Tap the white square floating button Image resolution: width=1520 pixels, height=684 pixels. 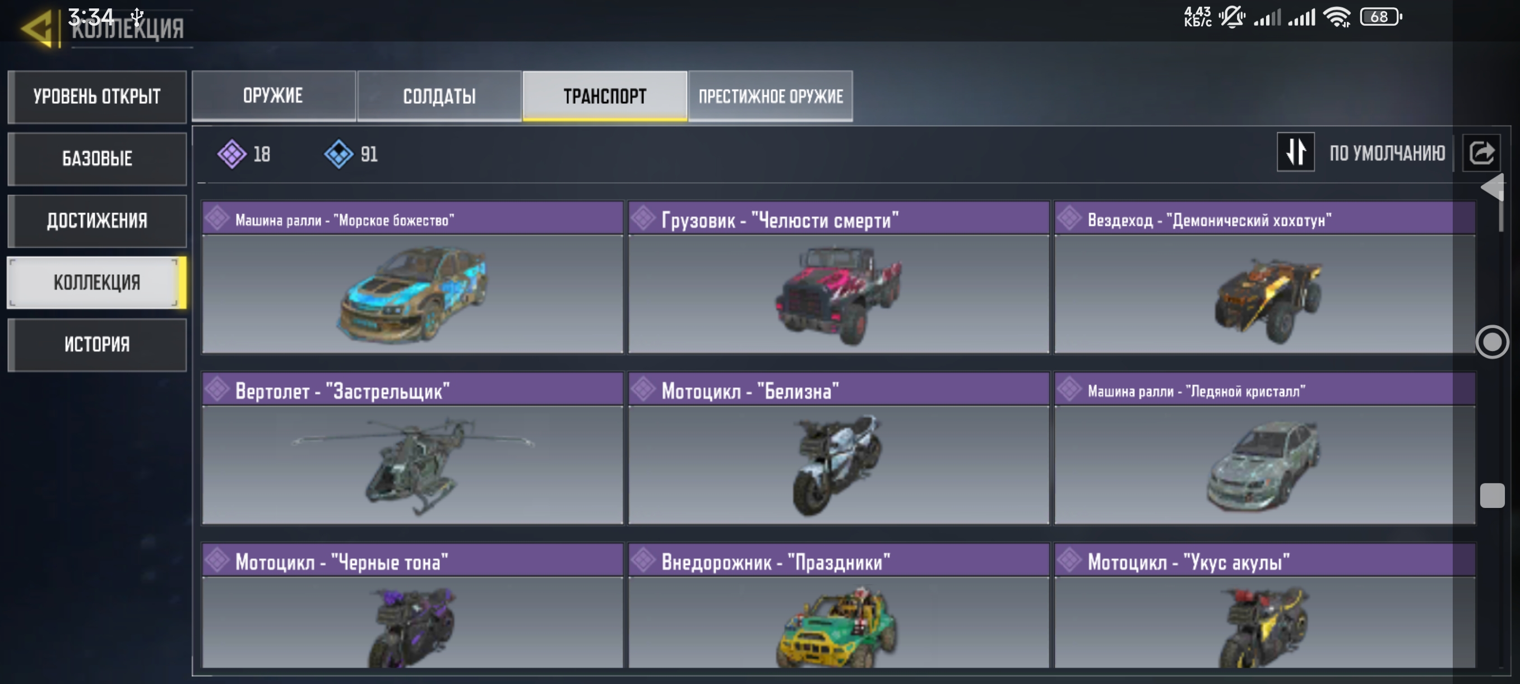[x=1491, y=495]
